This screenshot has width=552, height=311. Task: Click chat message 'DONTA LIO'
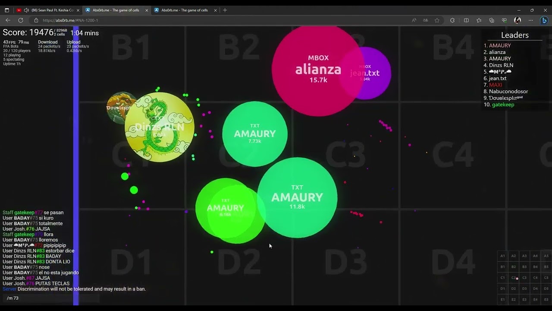(58, 262)
